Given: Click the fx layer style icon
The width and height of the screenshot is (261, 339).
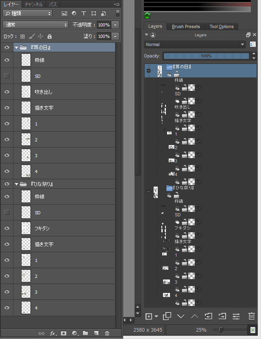Looking at the screenshot, I should coord(53,333).
